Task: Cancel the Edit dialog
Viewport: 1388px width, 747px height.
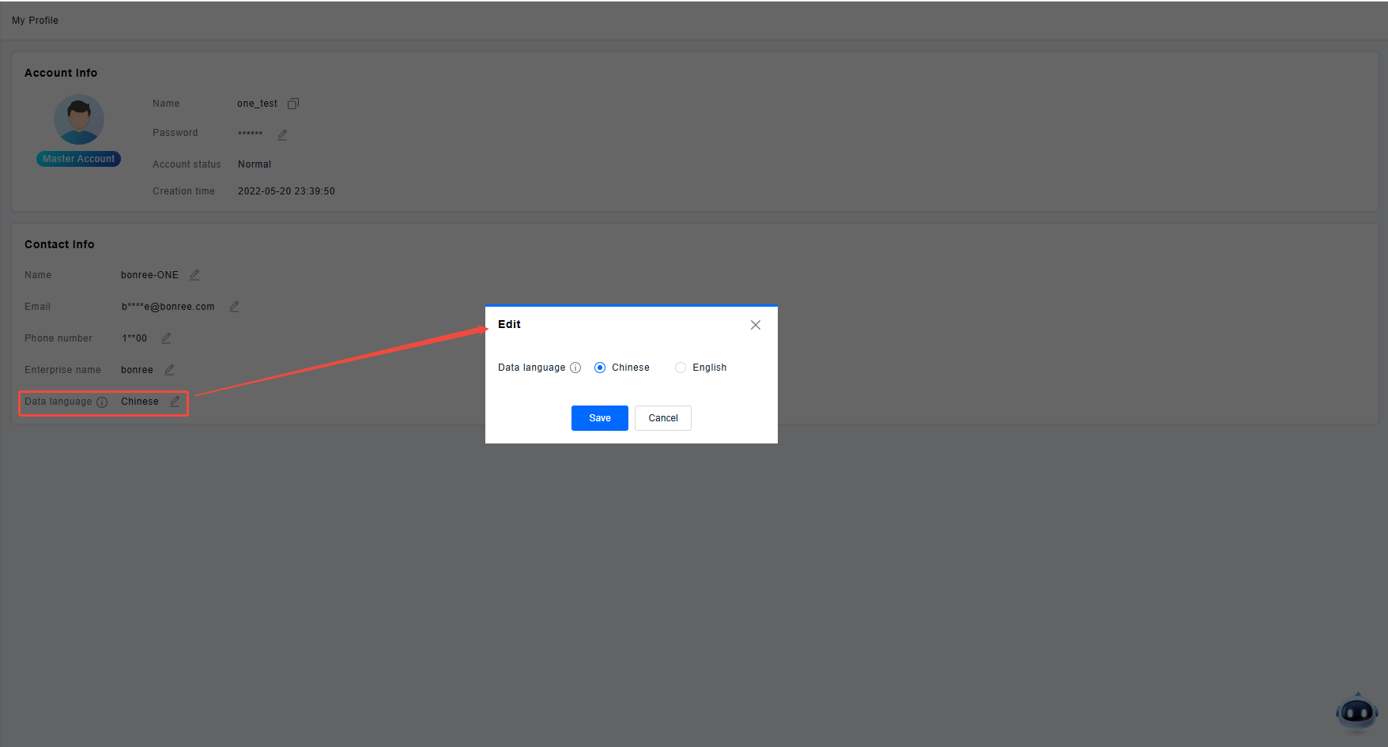Action: click(x=662, y=418)
